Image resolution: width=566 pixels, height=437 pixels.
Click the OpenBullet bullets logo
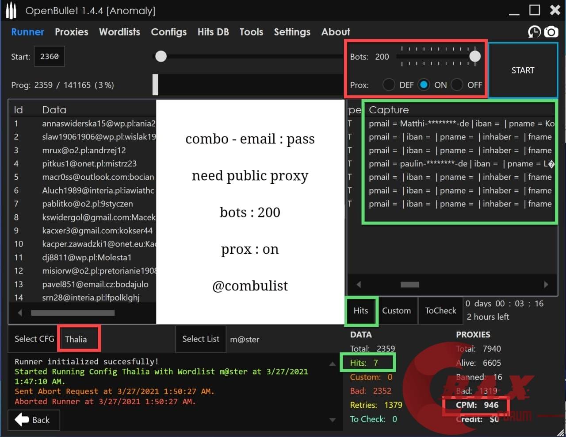[11, 11]
